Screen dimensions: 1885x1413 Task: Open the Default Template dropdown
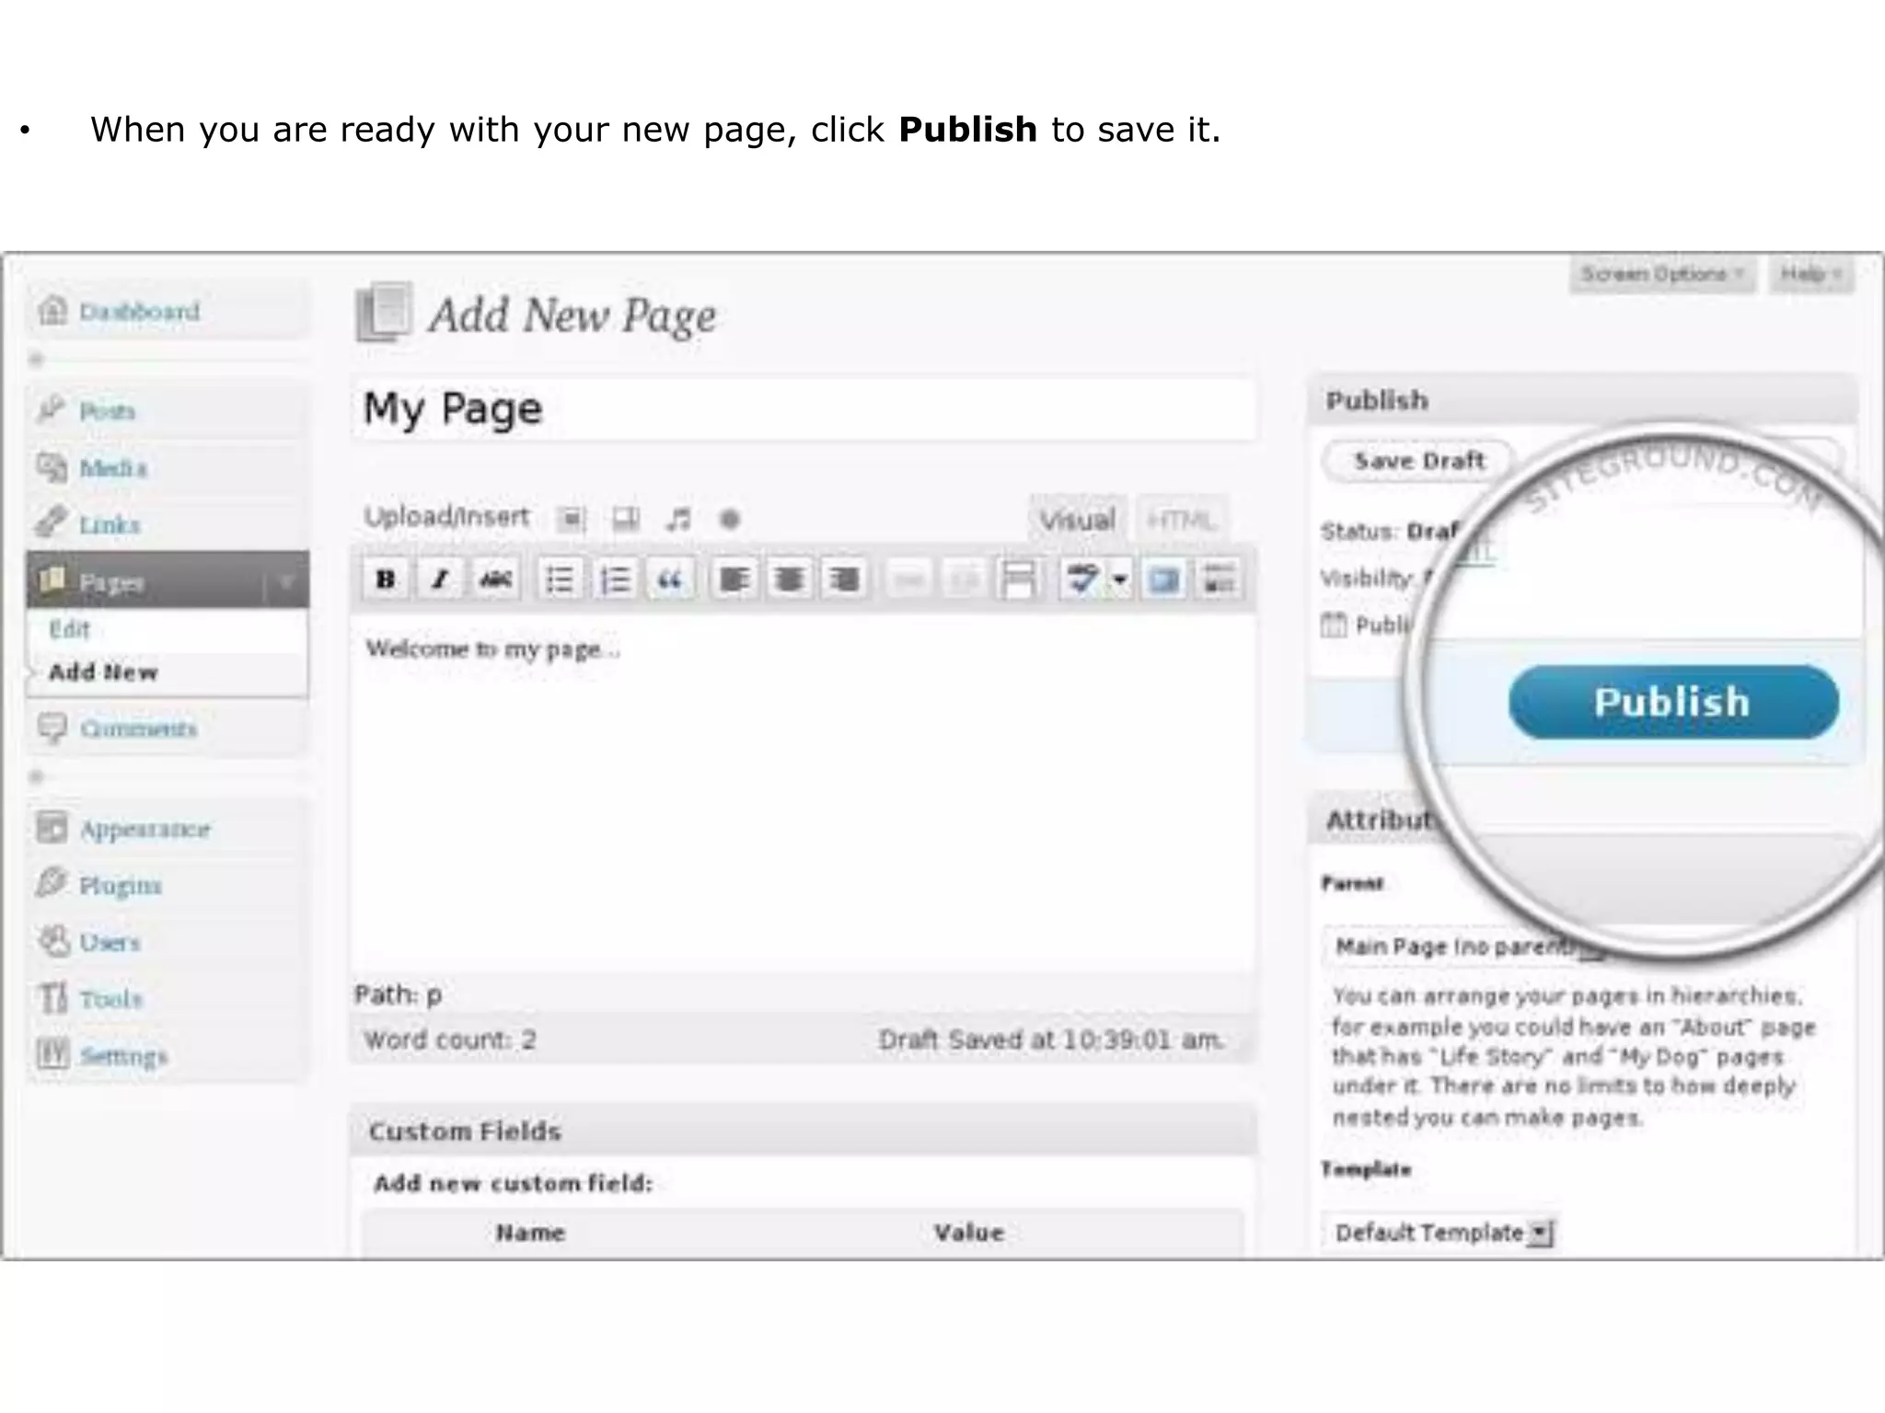[1440, 1233]
